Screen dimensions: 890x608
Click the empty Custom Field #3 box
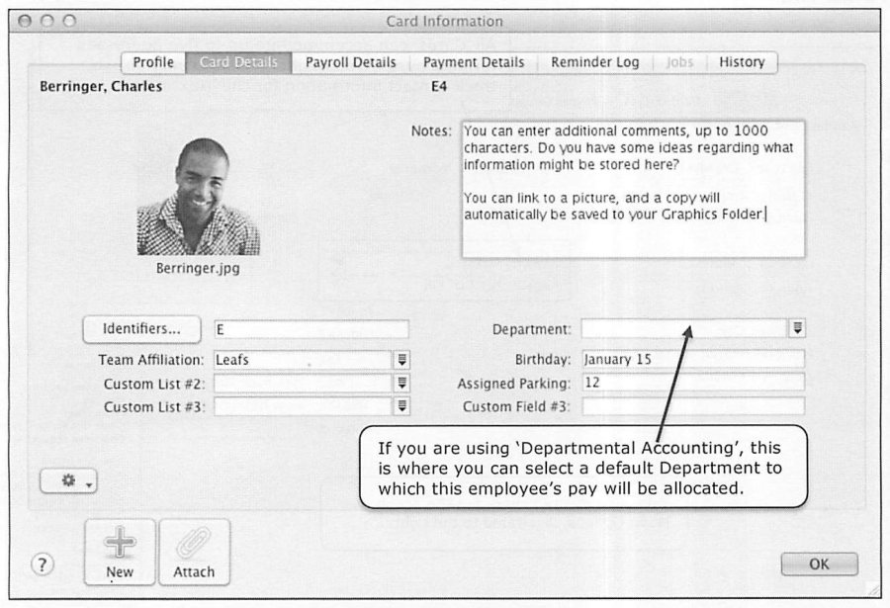pos(693,406)
